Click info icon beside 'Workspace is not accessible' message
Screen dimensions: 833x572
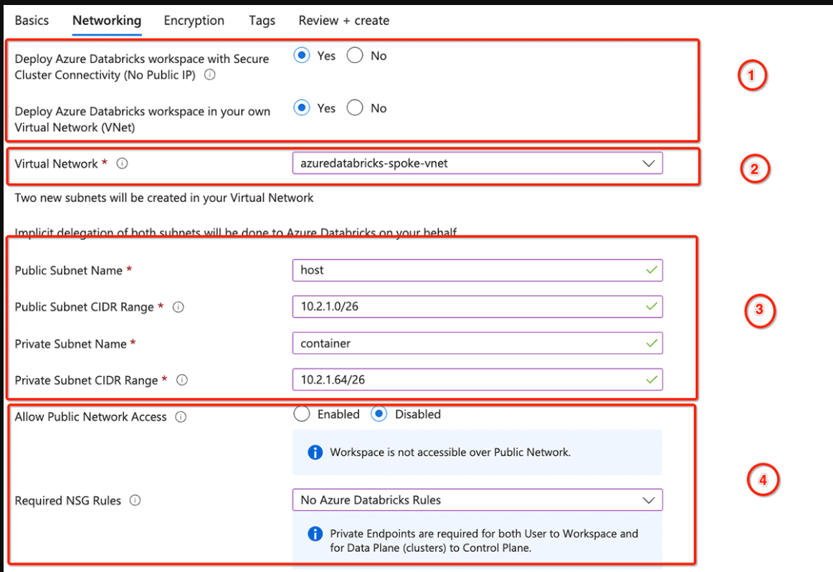(315, 452)
